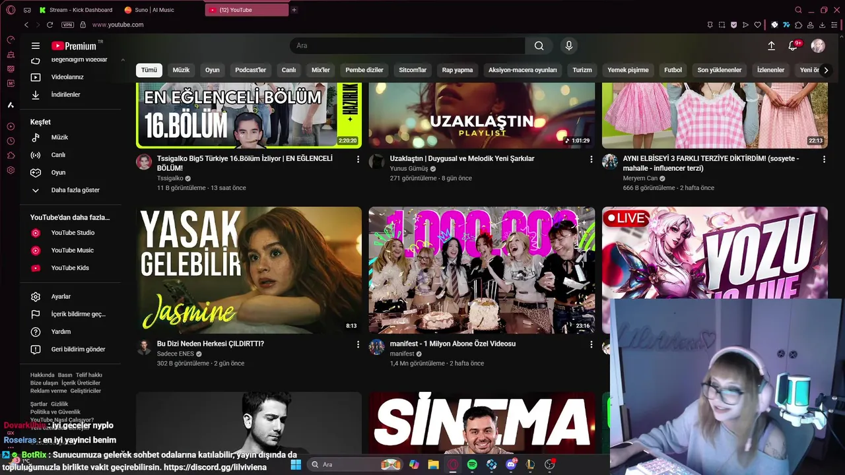Select the Yemek pişirme chip
Screen dimensions: 845x475
click(x=628, y=70)
